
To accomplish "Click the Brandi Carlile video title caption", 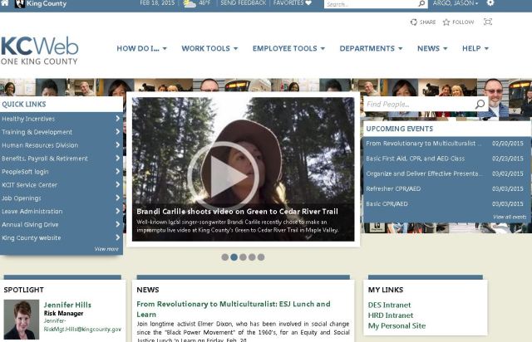I will [x=237, y=211].
